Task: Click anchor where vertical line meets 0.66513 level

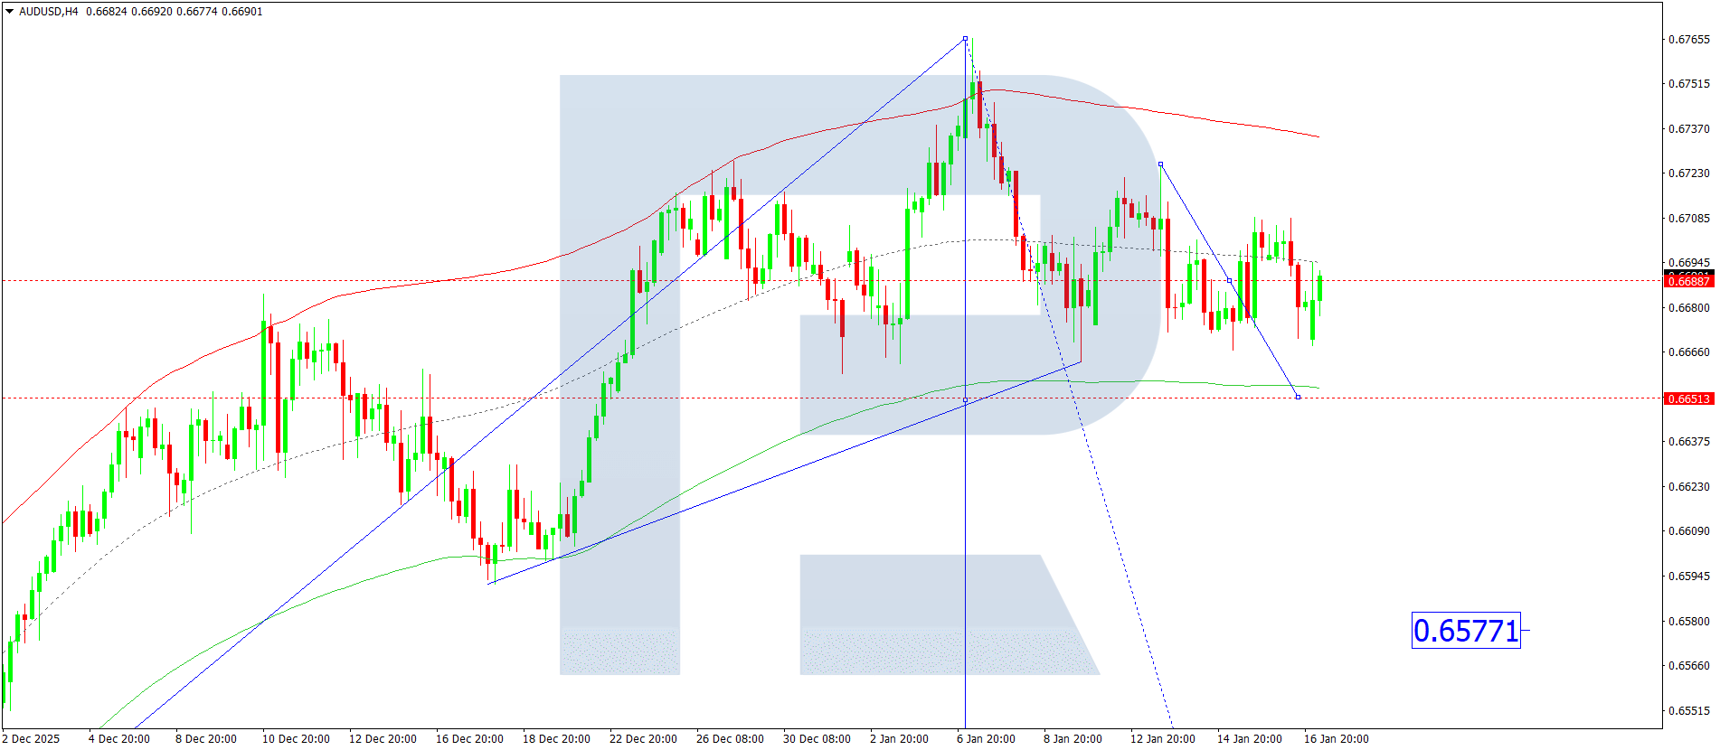Action: click(965, 399)
